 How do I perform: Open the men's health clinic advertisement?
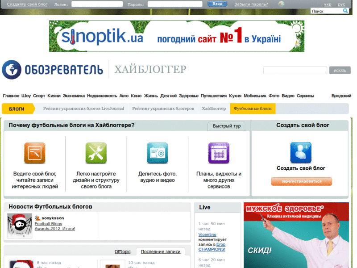click(296, 235)
